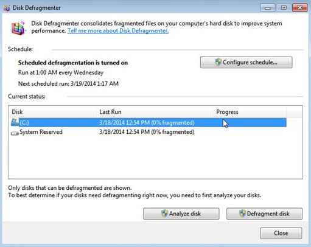Click the System Reserved drive icon

15,133
